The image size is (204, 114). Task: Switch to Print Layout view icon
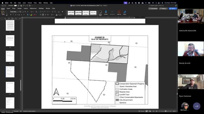[147, 111]
